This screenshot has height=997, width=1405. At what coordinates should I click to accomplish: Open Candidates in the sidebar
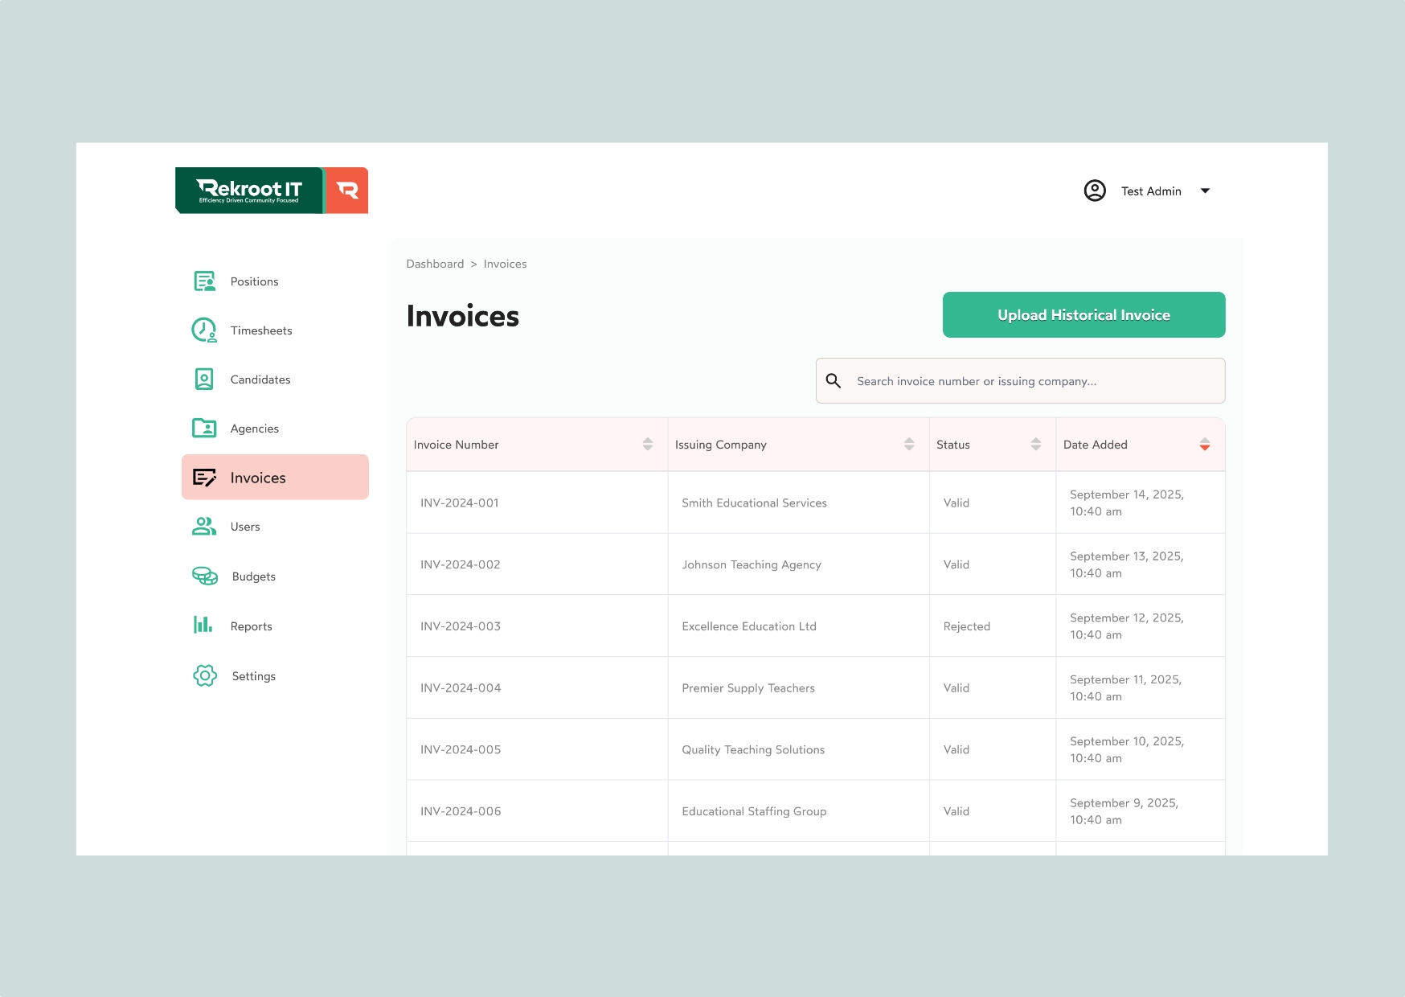coord(275,380)
